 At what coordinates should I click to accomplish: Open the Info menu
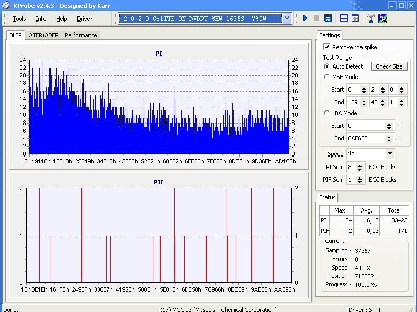41,19
